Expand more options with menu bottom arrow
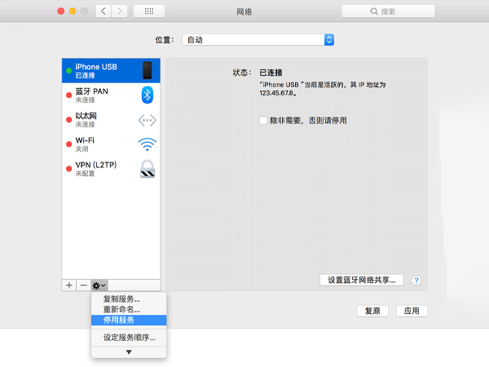Viewport: 489px width, 367px height. pos(128,352)
